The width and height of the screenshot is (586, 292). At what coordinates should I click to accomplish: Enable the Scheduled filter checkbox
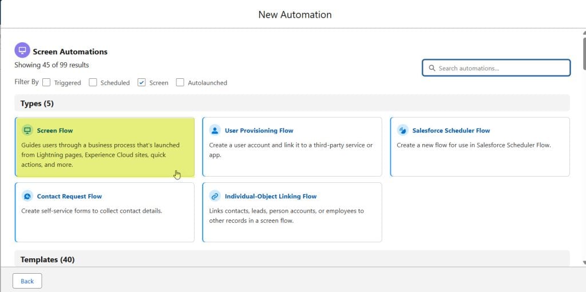pos(93,82)
